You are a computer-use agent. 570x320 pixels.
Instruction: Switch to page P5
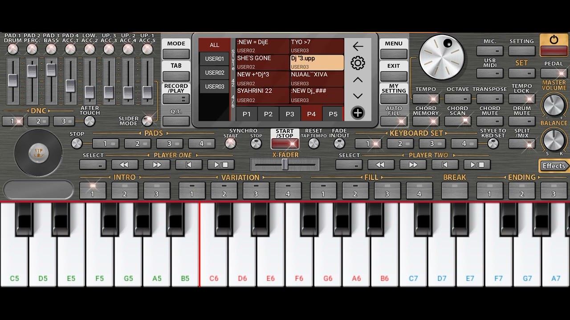[x=333, y=114]
